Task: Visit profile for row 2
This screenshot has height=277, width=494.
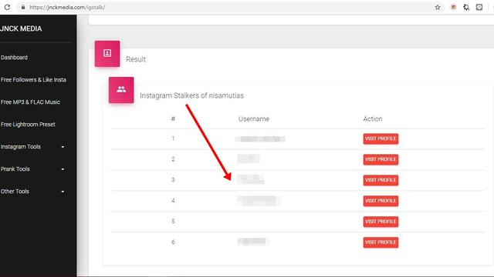Action: [381, 159]
